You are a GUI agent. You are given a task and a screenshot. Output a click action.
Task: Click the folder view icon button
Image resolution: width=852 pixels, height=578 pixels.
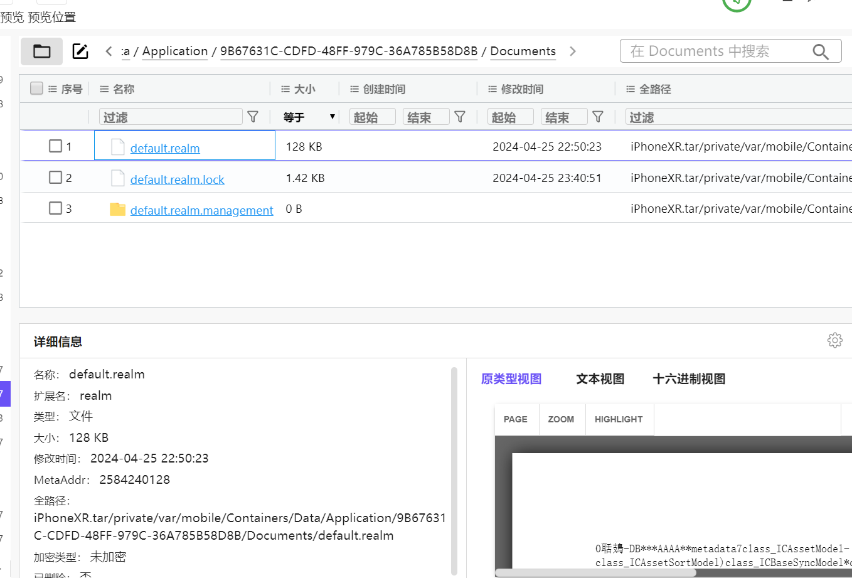(41, 51)
